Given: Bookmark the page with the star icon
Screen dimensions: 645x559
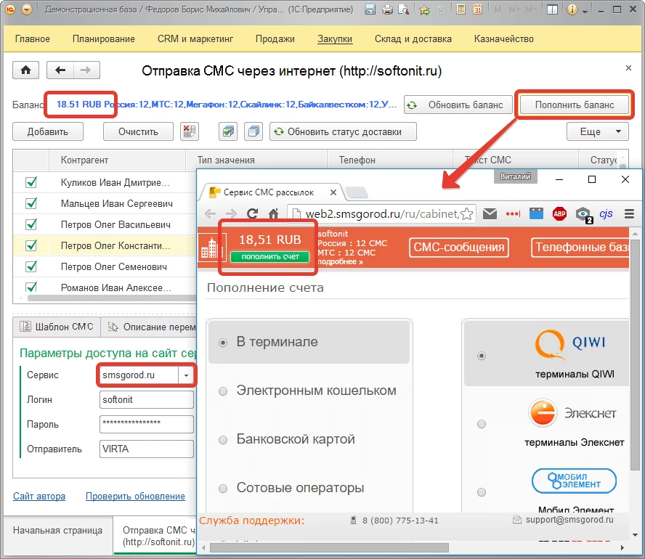Looking at the screenshot, I should 467,214.
